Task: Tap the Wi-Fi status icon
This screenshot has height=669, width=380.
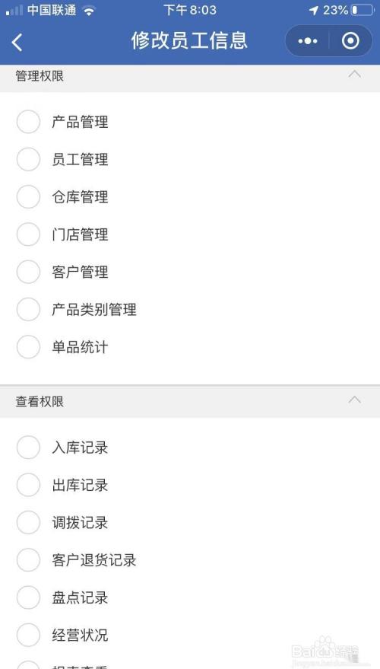Action: (89, 11)
